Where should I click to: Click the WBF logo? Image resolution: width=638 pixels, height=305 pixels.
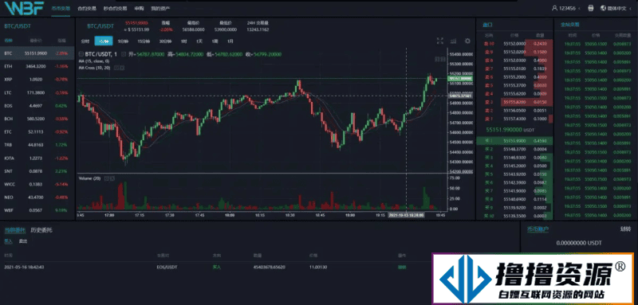(x=24, y=8)
